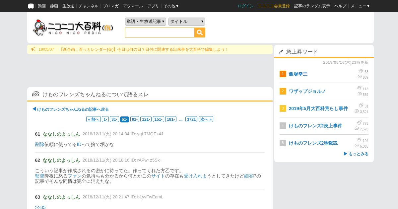Viewport: 398px width, 209px height.
Task: Open アツマール in the top navigation
Action: pyautogui.click(x=133, y=6)
